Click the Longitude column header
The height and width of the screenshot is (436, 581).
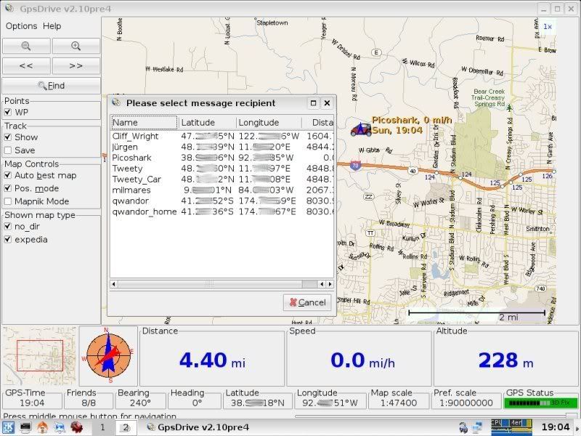268,123
